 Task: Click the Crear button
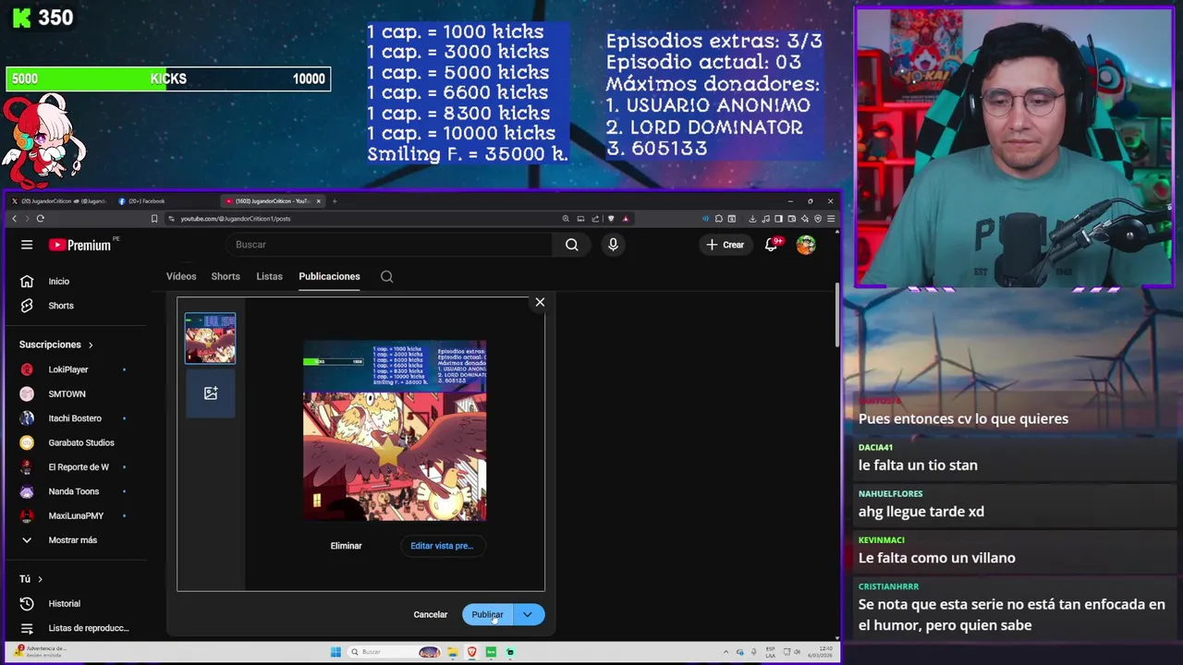coord(725,245)
